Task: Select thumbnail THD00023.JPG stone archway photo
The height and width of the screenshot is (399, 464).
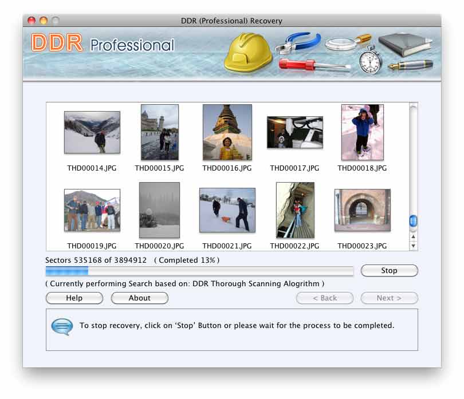Action: (x=363, y=210)
